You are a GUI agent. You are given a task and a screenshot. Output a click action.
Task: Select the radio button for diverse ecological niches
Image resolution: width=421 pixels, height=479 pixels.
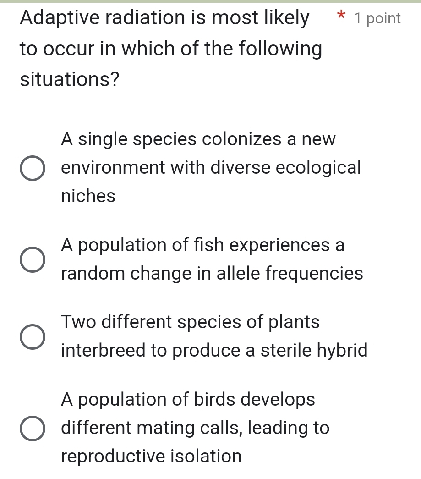tap(32, 167)
